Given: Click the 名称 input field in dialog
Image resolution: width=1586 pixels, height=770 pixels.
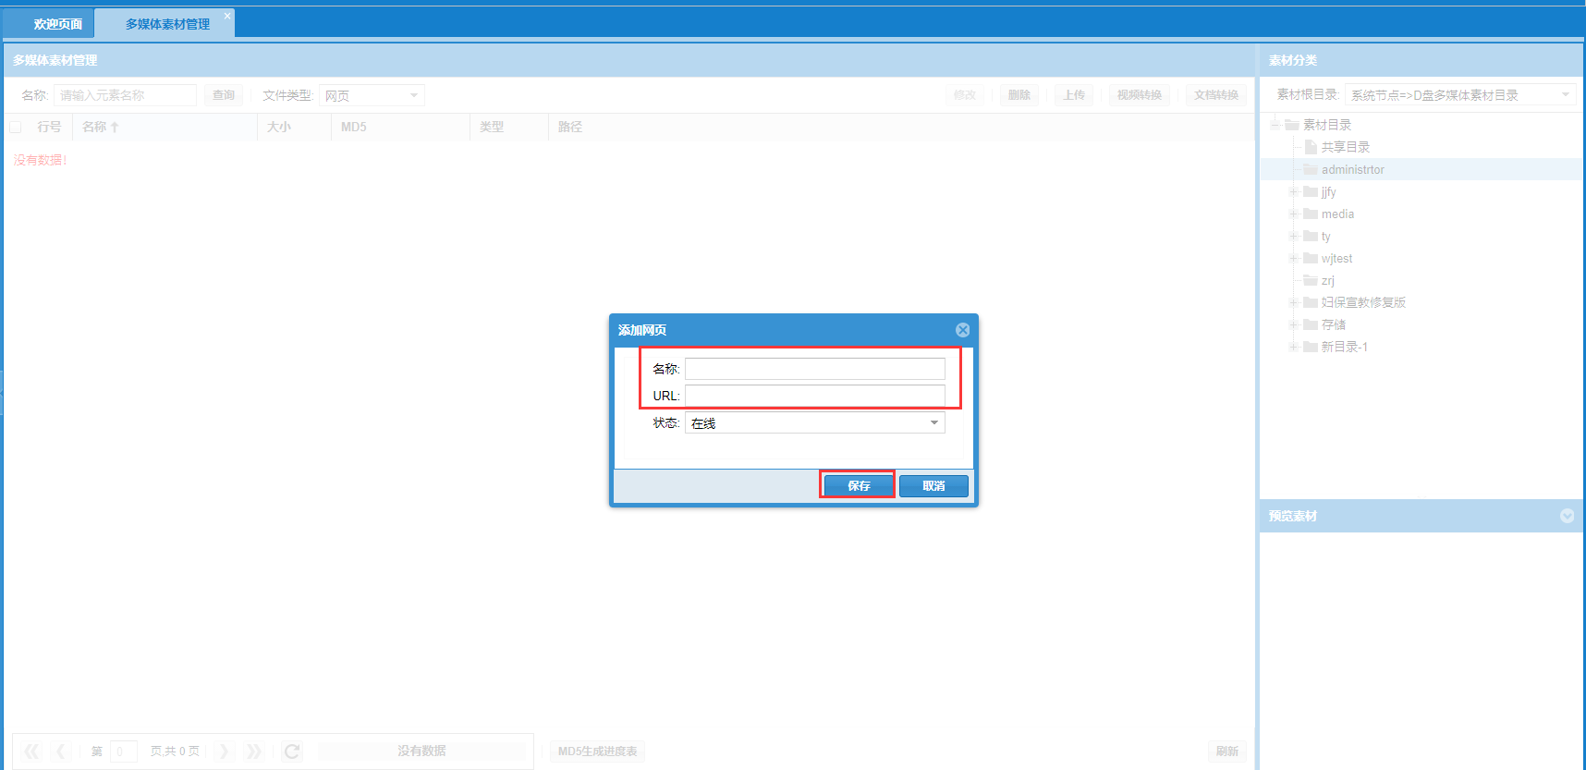Looking at the screenshot, I should click(x=814, y=369).
